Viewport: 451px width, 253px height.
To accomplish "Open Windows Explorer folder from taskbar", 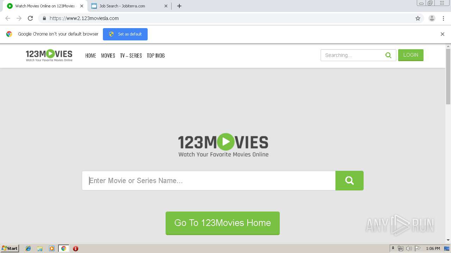I will coord(40,248).
